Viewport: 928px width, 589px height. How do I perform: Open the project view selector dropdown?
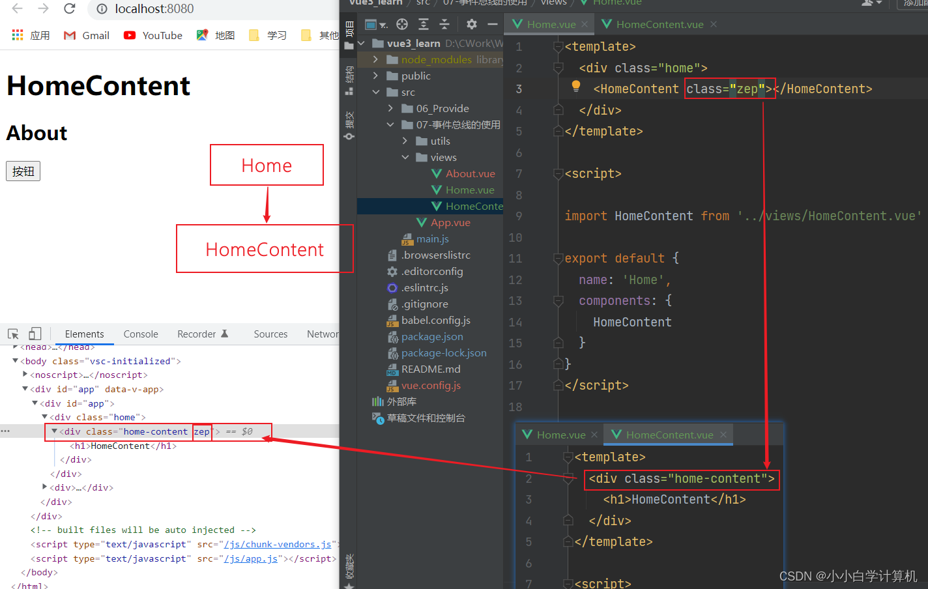pos(376,25)
